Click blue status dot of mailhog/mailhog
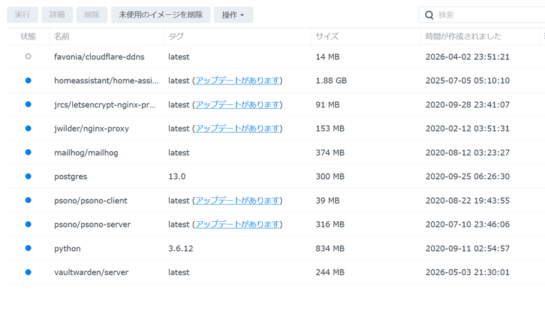 pyautogui.click(x=28, y=152)
